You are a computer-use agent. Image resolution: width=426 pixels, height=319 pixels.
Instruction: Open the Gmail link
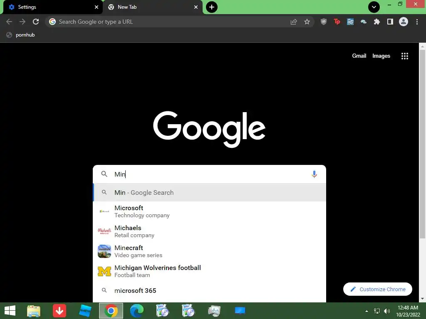pyautogui.click(x=359, y=56)
